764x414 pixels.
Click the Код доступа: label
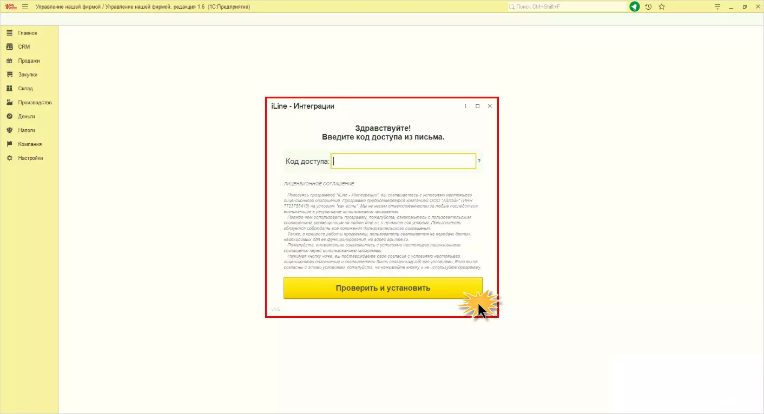tap(307, 161)
